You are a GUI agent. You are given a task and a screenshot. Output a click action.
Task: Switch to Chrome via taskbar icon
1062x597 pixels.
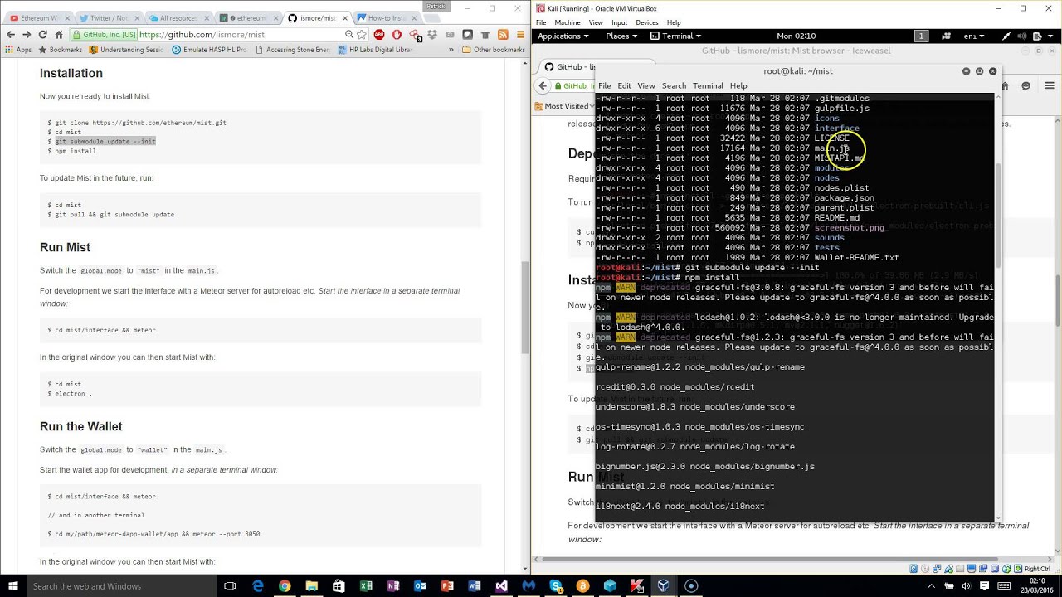tap(285, 586)
